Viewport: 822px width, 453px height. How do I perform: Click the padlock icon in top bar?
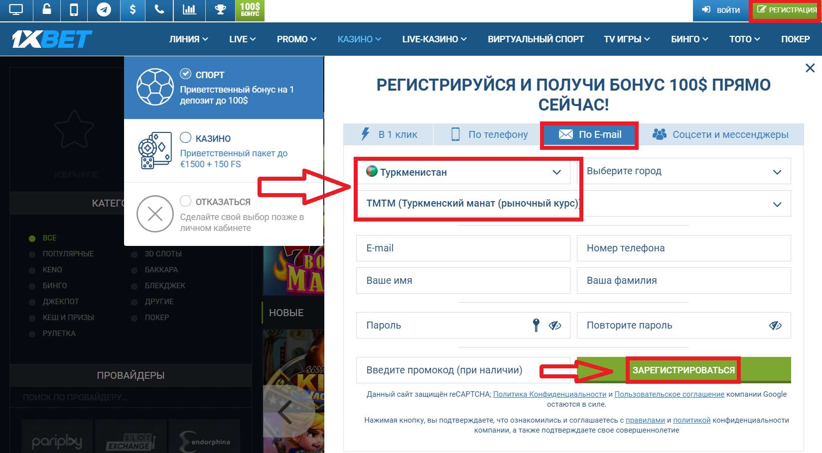[x=47, y=10]
